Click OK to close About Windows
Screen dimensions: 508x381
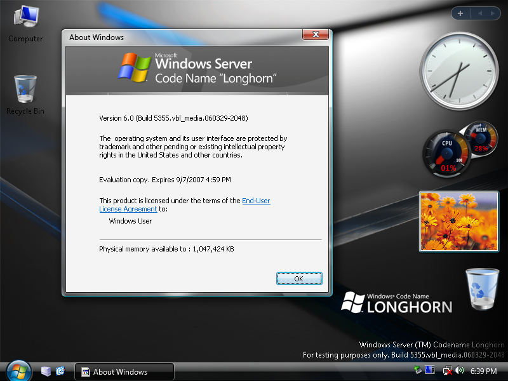pos(298,278)
